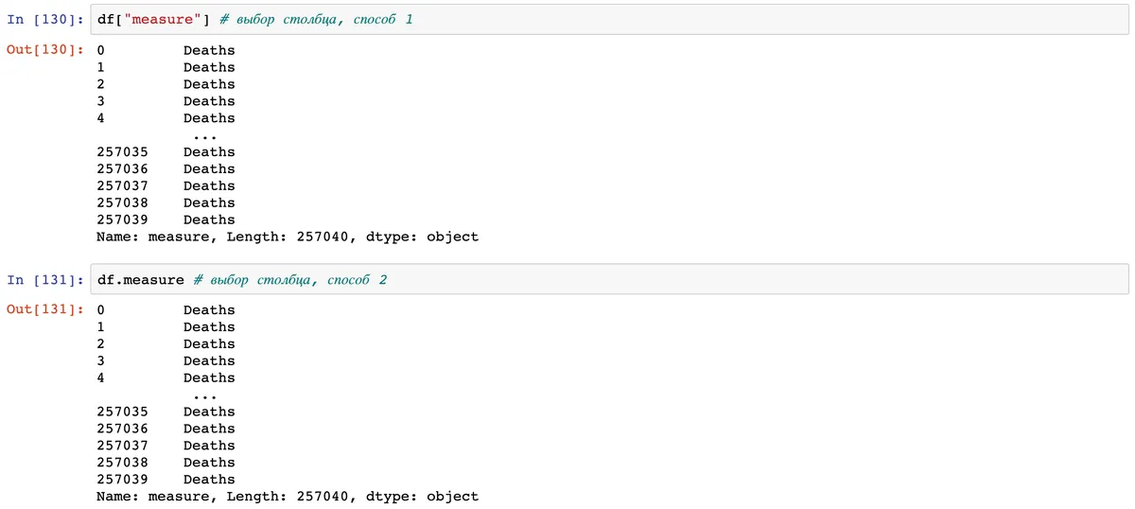Click the In [131] prompt label

pos(47,280)
